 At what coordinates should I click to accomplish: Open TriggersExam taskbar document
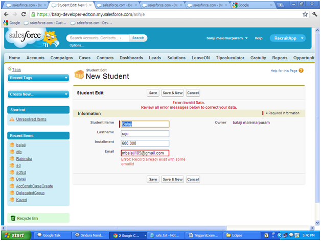[x=203, y=235]
